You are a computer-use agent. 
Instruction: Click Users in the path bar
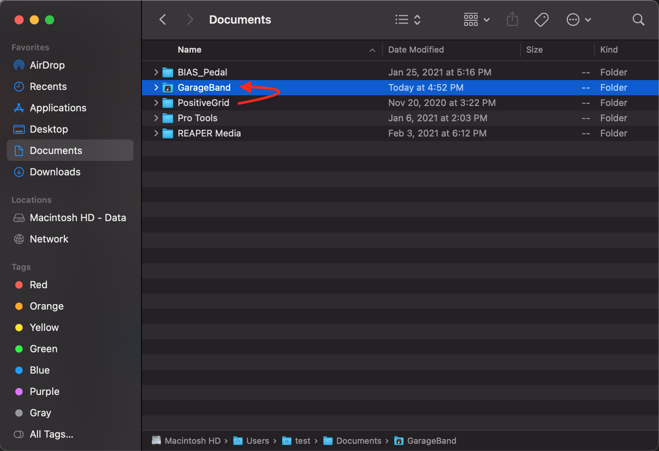click(257, 441)
